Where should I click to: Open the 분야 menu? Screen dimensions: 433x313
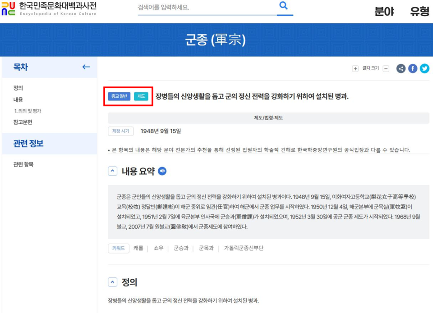(384, 11)
